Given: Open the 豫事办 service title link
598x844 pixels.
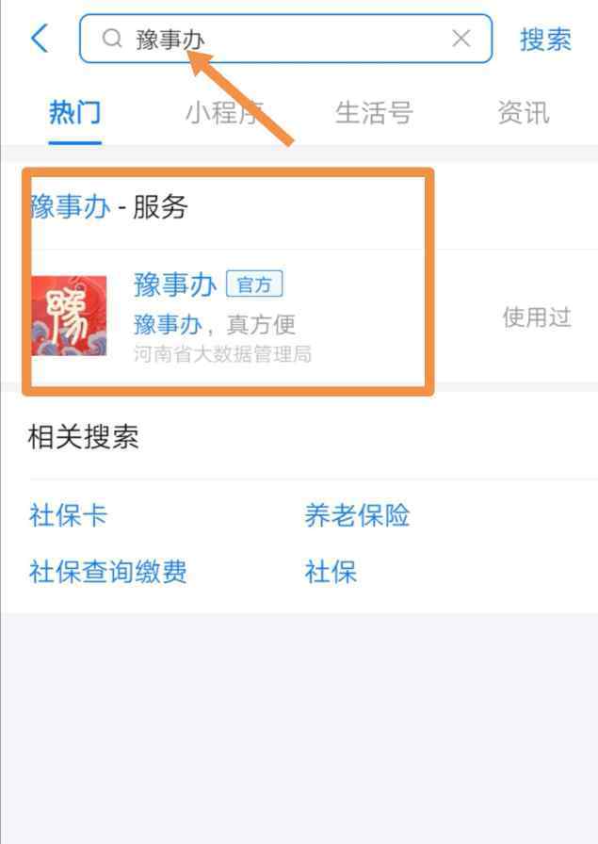Looking at the screenshot, I should pos(175,284).
